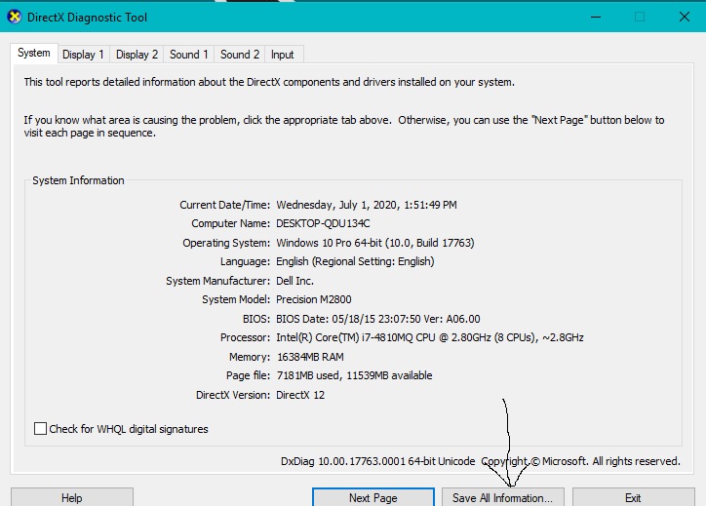Click the Dell Inc. manufacturer value
This screenshot has height=506, width=706.
[294, 281]
